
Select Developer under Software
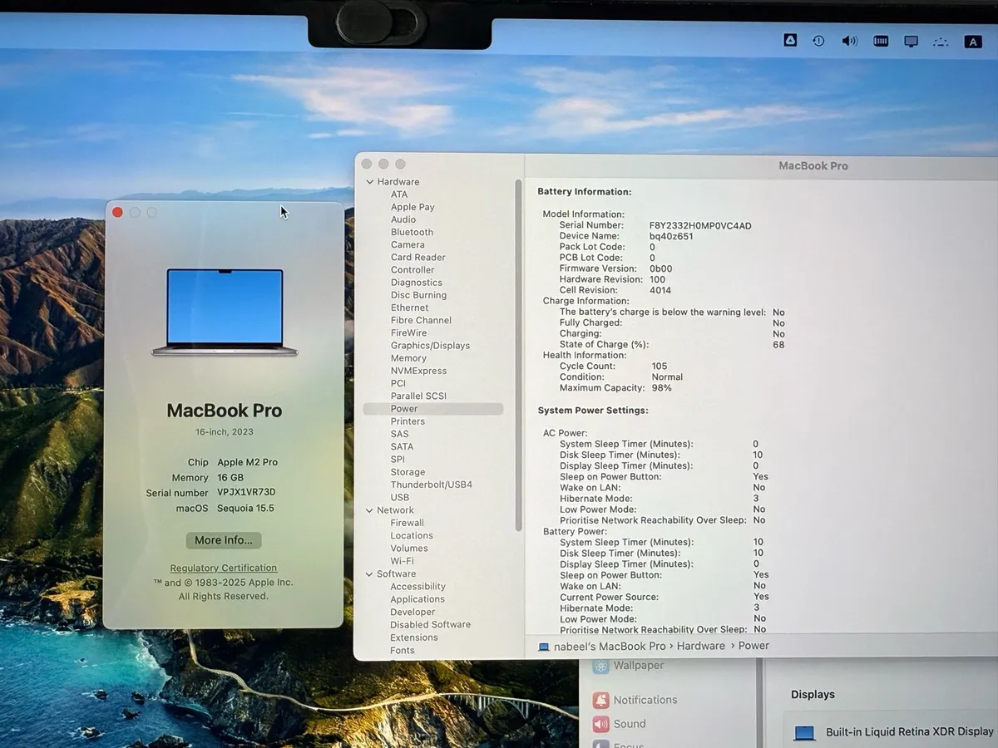coord(413,612)
